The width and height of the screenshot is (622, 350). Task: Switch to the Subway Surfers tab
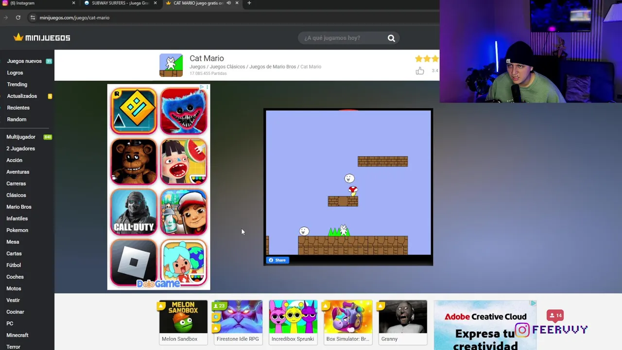[x=121, y=3]
